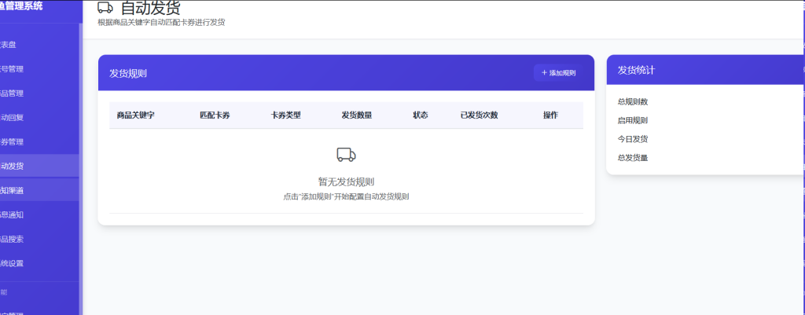Click the 已发货次数 column header
The height and width of the screenshot is (315, 805).
point(479,115)
